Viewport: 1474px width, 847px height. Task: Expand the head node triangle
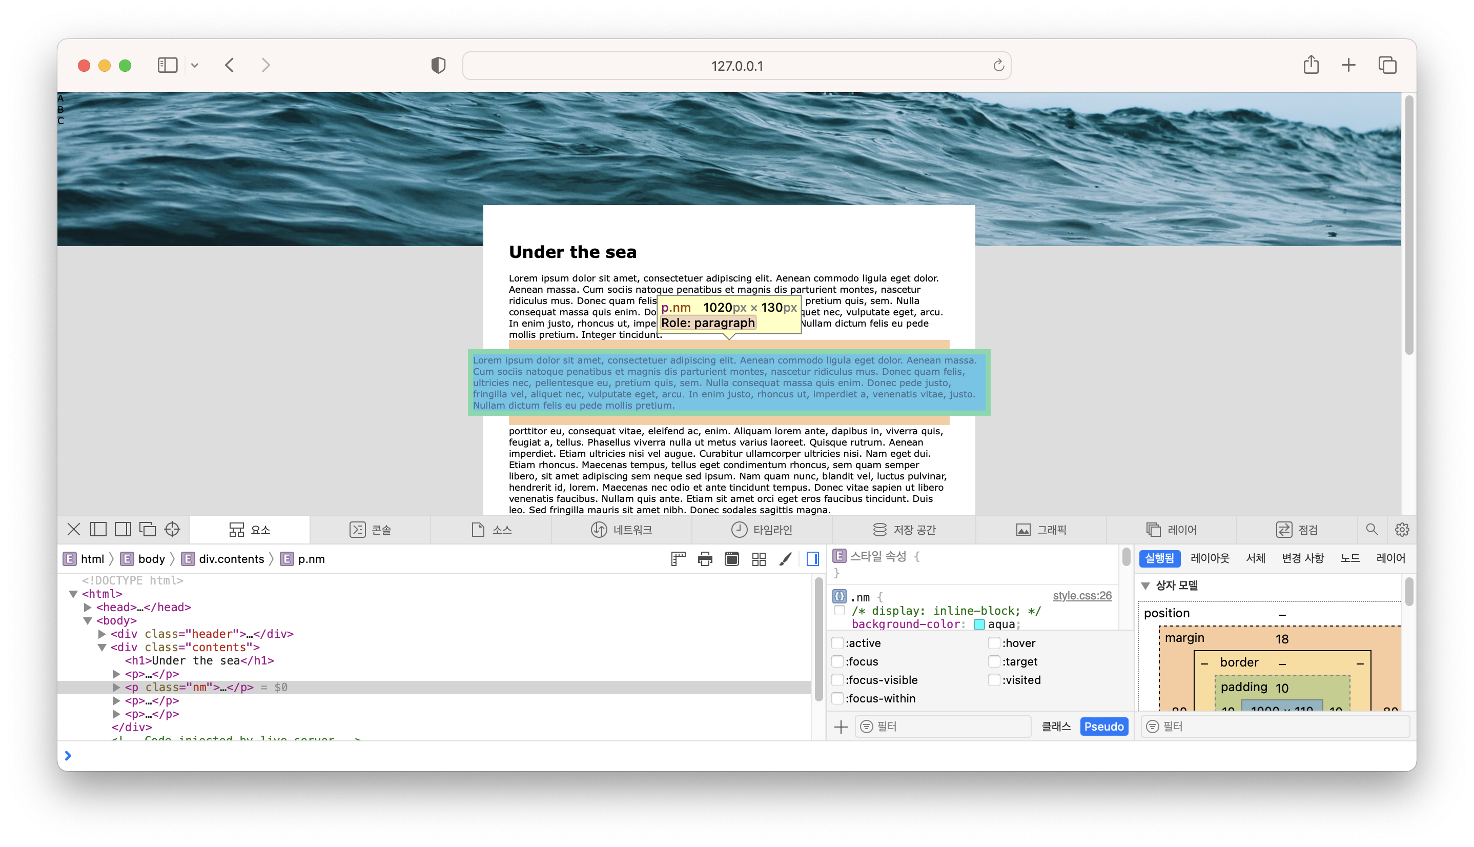coord(88,608)
